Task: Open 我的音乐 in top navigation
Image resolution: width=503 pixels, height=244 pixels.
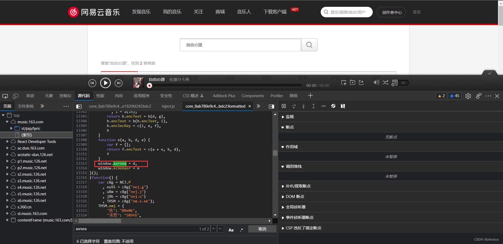Action: pos(172,12)
